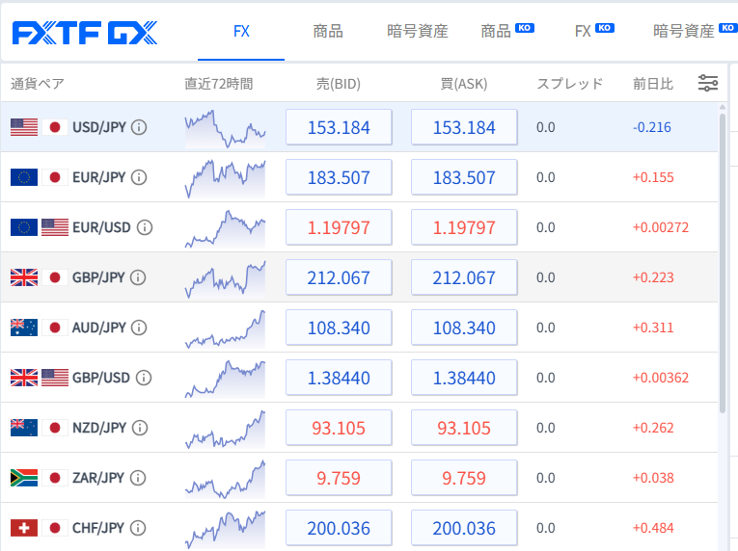The width and height of the screenshot is (738, 551).
Task: Click the 前日比 column header
Action: (x=653, y=84)
